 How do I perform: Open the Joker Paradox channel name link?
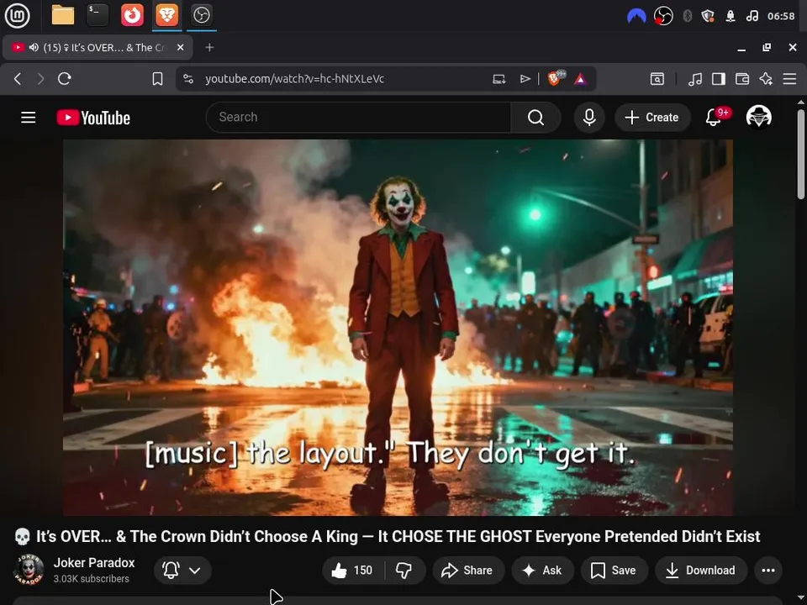point(94,563)
